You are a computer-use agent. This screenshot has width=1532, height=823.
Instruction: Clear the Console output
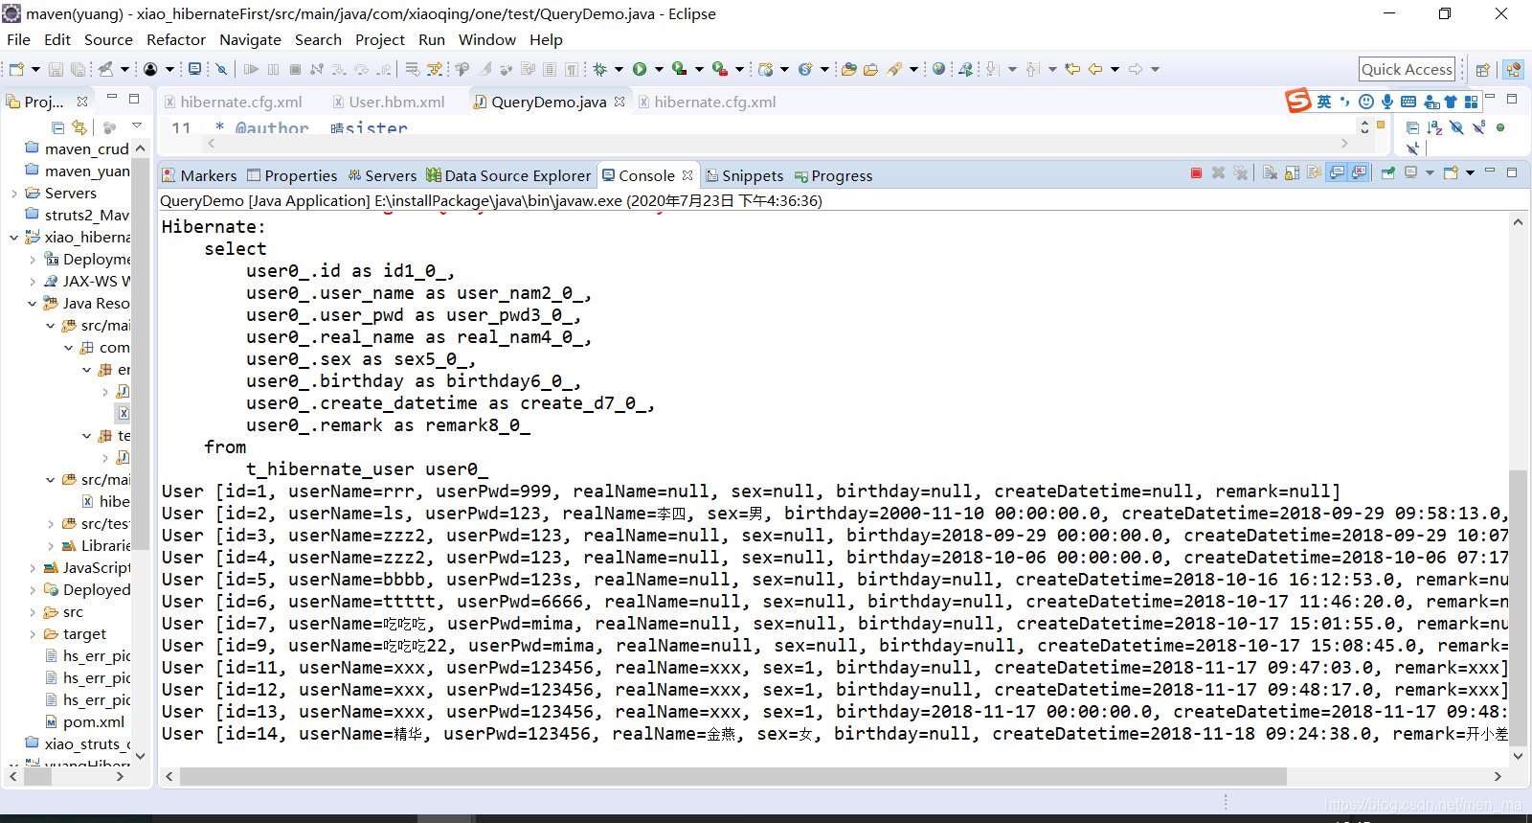point(1270,172)
